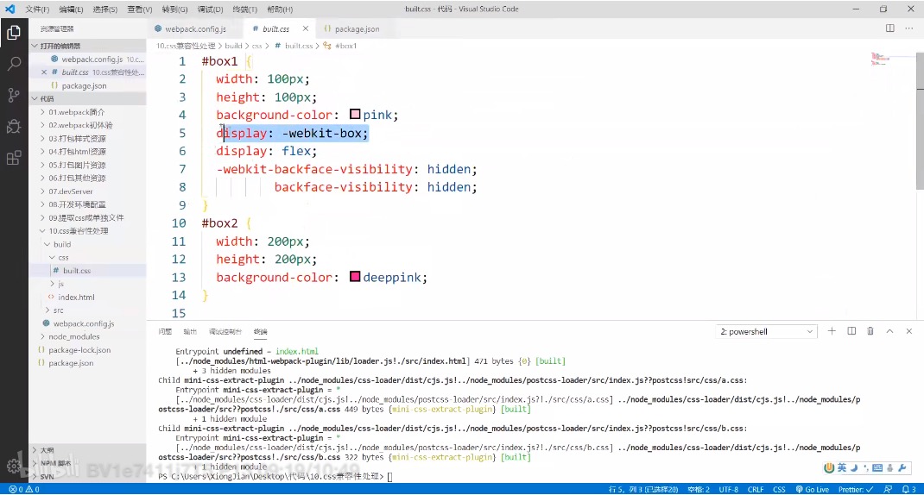Open the Run and Debug view
The image size is (924, 495).
(14, 126)
